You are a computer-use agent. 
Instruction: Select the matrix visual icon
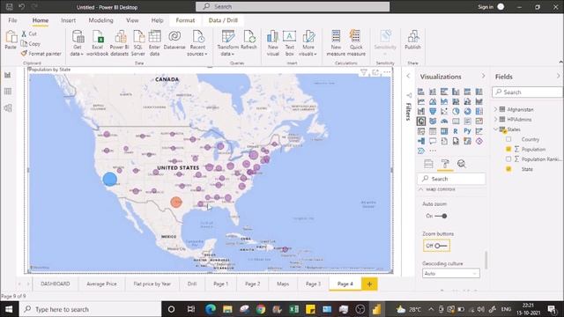(444, 131)
